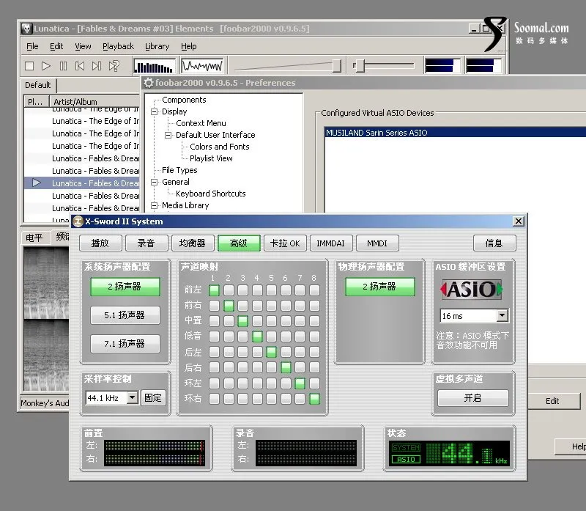Select MUSILAND Sarin Series ASIO device entry

(x=455, y=133)
